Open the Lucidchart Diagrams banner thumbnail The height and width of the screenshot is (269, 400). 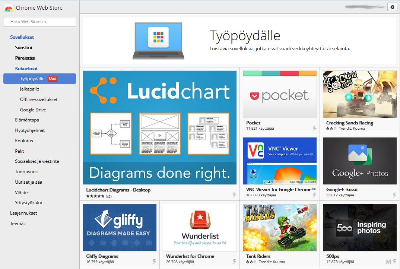tap(159, 127)
